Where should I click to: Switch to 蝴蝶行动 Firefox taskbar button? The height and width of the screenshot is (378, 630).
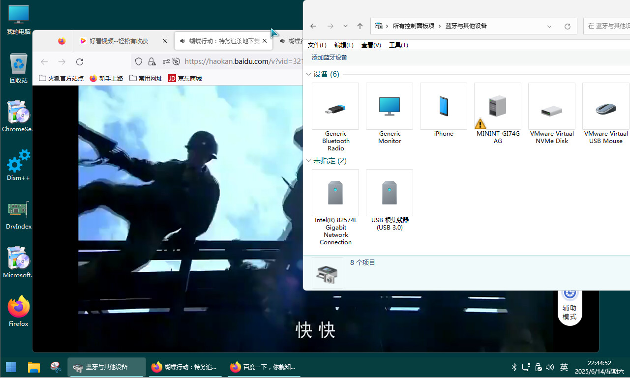click(185, 367)
